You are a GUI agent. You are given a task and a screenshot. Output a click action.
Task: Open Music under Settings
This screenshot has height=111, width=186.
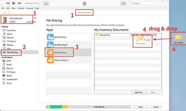coord(10,34)
